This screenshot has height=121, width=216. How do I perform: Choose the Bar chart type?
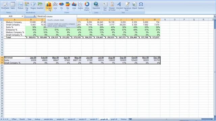pos(68,6)
